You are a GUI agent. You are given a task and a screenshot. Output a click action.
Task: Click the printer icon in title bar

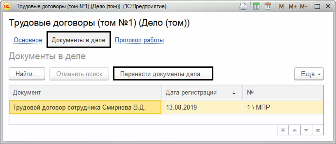point(244,6)
